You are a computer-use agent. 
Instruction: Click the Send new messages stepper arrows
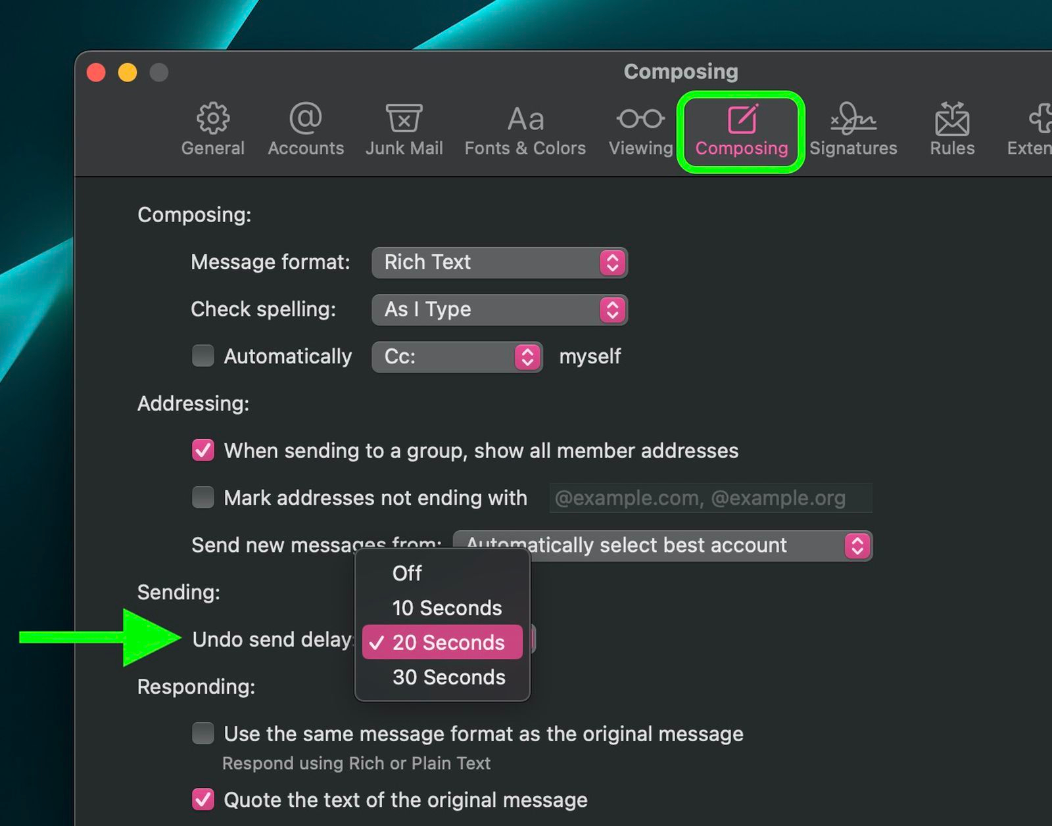857,546
